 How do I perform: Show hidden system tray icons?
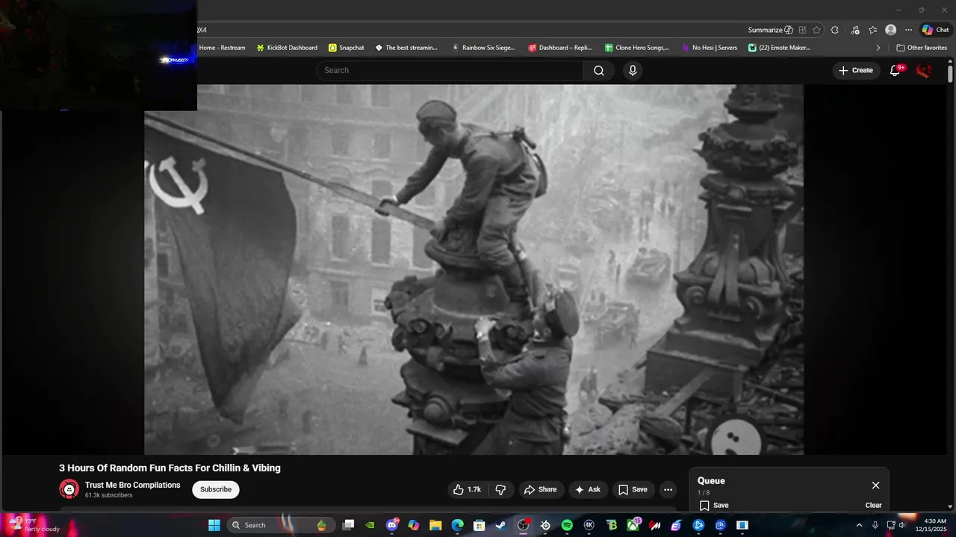[859, 525]
